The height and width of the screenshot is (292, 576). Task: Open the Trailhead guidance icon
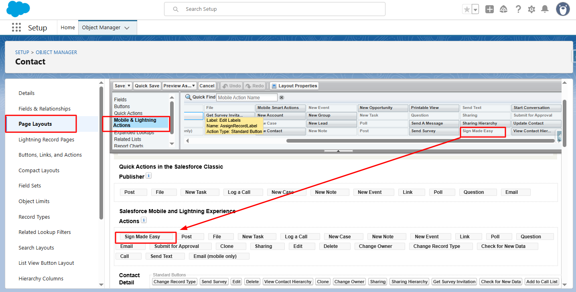click(x=504, y=9)
